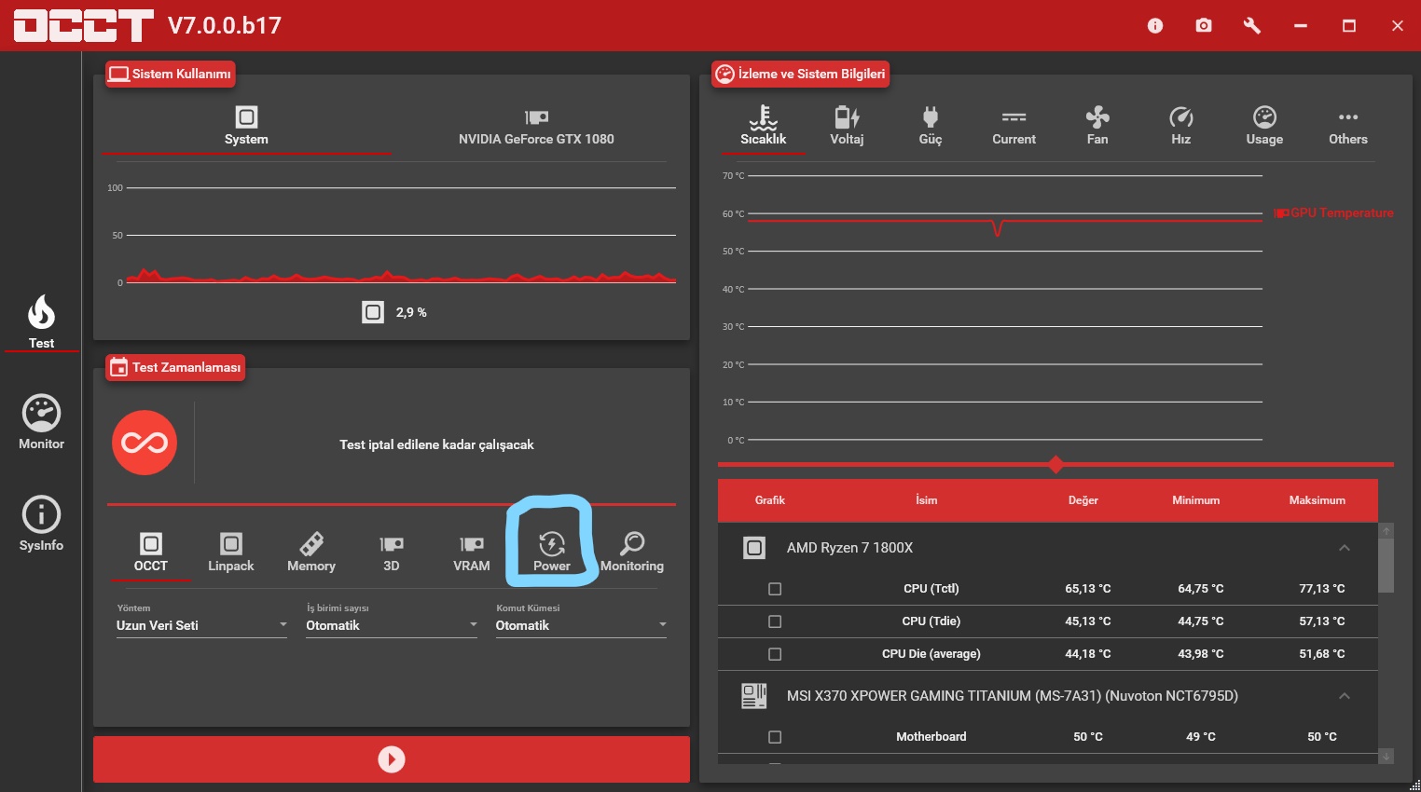Show Güç power graphs
Viewport: 1421px width, 792px height.
click(x=931, y=126)
